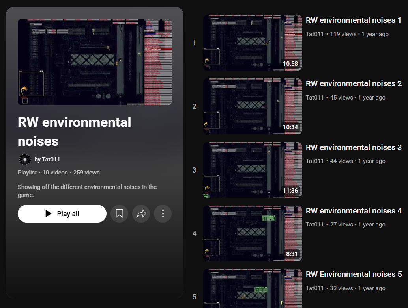Viewport: 408px width, 308px height.
Task: Click title RW environmental noises 4
Action: pyautogui.click(x=354, y=211)
